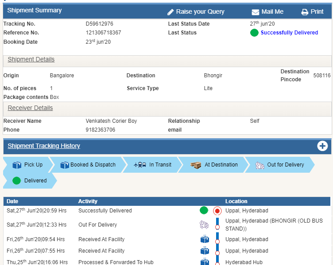Open the Shipment Details section header
Viewport: 333px width, 265px height.
pos(31,60)
